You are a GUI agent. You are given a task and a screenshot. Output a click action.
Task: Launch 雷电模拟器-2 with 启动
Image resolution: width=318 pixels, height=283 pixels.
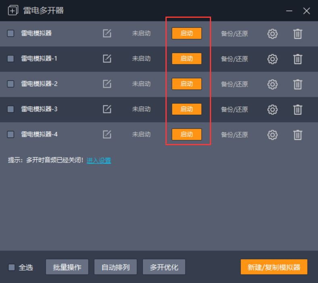(x=186, y=84)
